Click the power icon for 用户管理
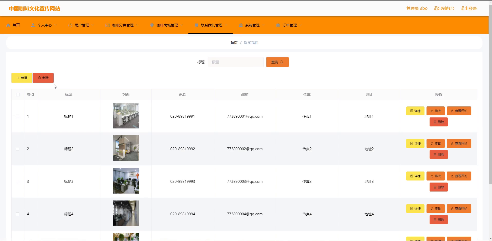Screen dimensions: 492x241 pyautogui.click(x=70, y=25)
